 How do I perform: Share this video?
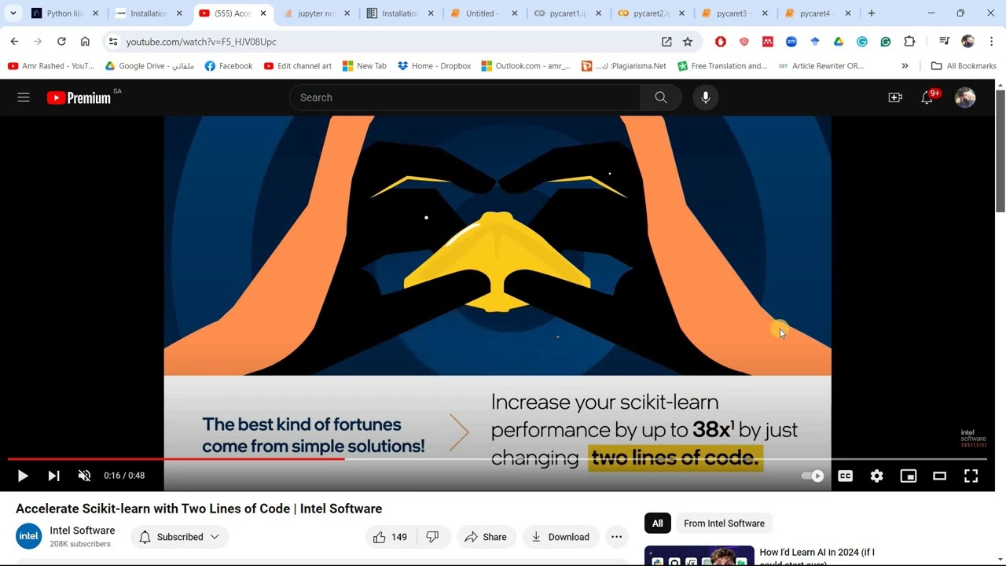pyautogui.click(x=486, y=537)
